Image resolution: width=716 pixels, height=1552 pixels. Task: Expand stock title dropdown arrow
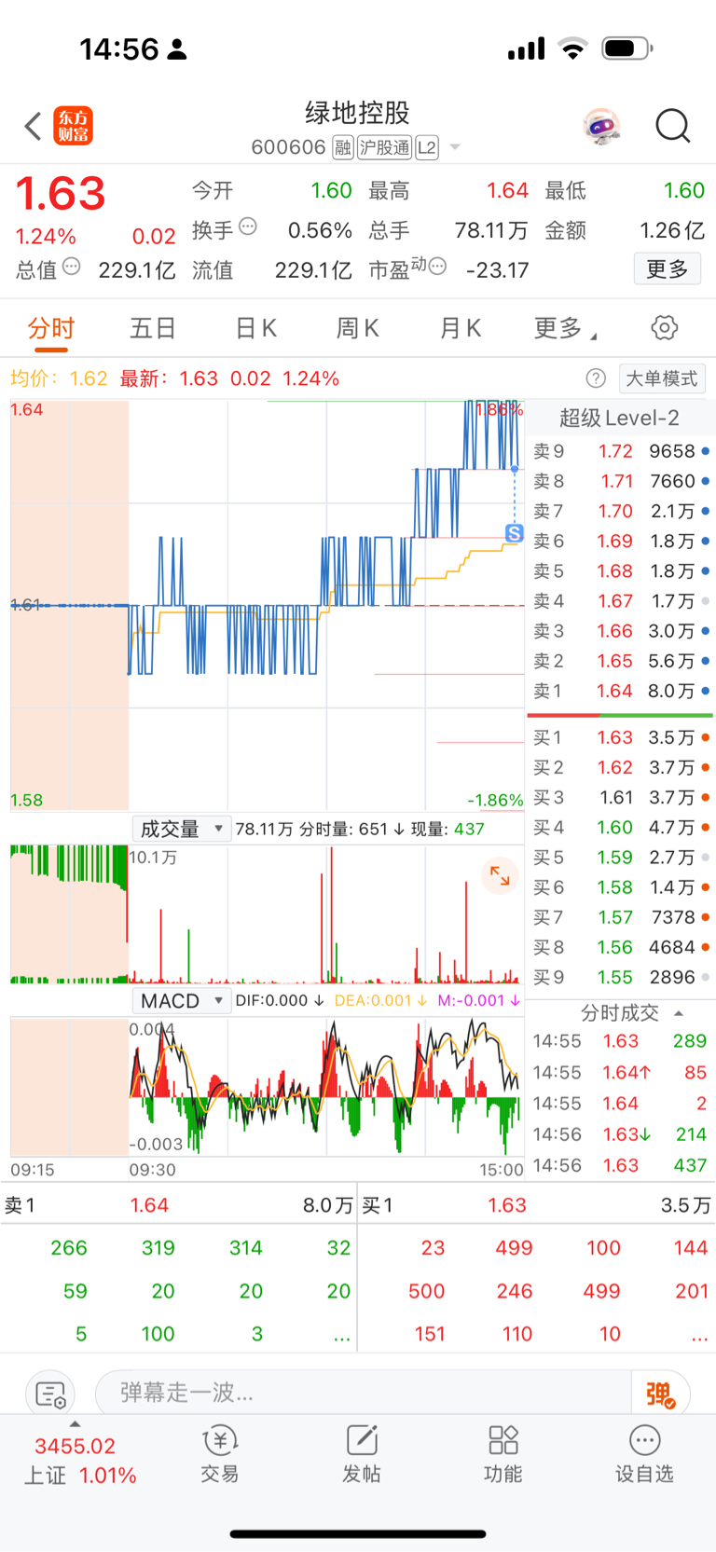[x=455, y=147]
